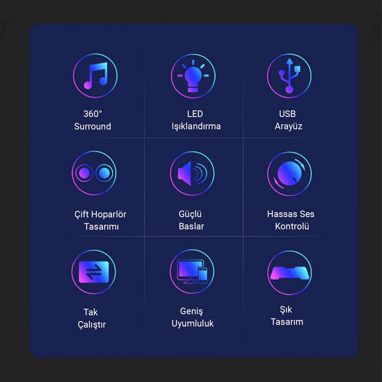This screenshot has width=382, height=382.
Task: Click the Tak Çalıştır label
Action: point(92,318)
